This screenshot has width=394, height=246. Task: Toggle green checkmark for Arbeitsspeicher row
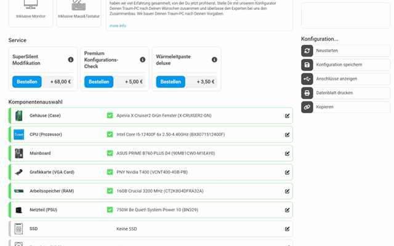click(x=110, y=191)
